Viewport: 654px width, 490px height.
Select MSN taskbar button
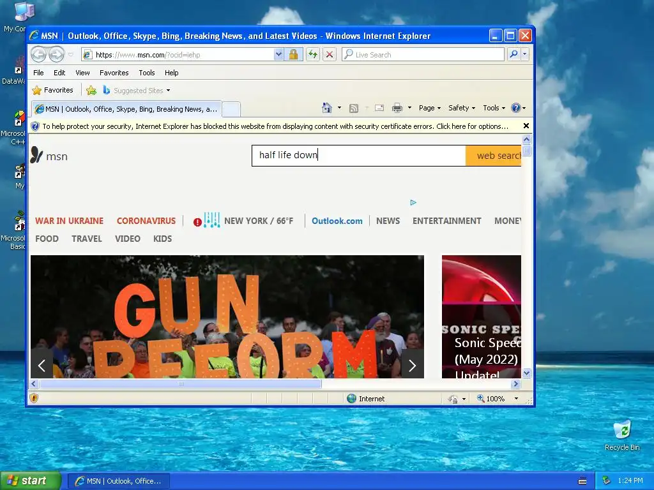click(x=118, y=481)
